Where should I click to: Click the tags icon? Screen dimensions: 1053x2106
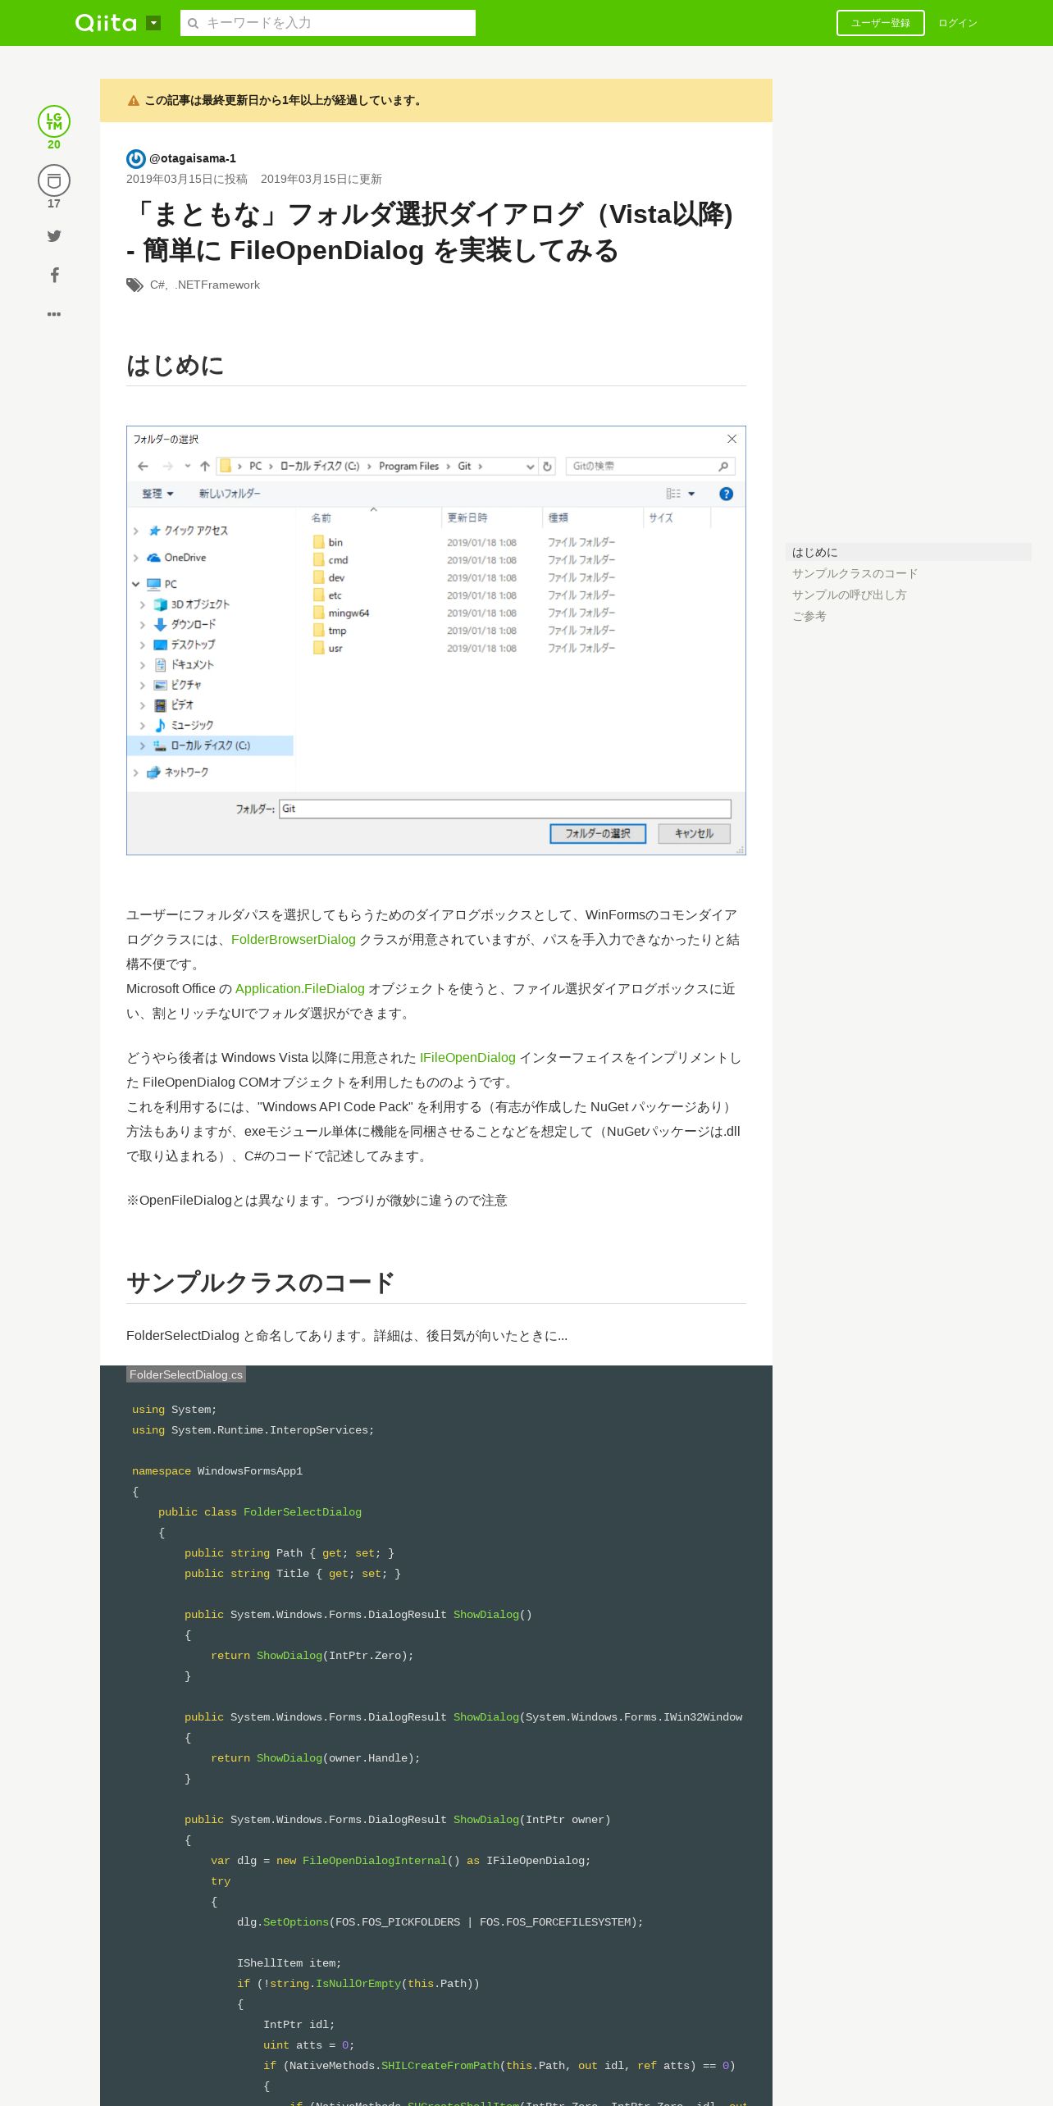point(134,285)
